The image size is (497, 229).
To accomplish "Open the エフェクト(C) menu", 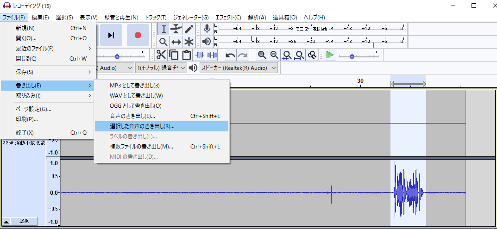I will click(228, 18).
